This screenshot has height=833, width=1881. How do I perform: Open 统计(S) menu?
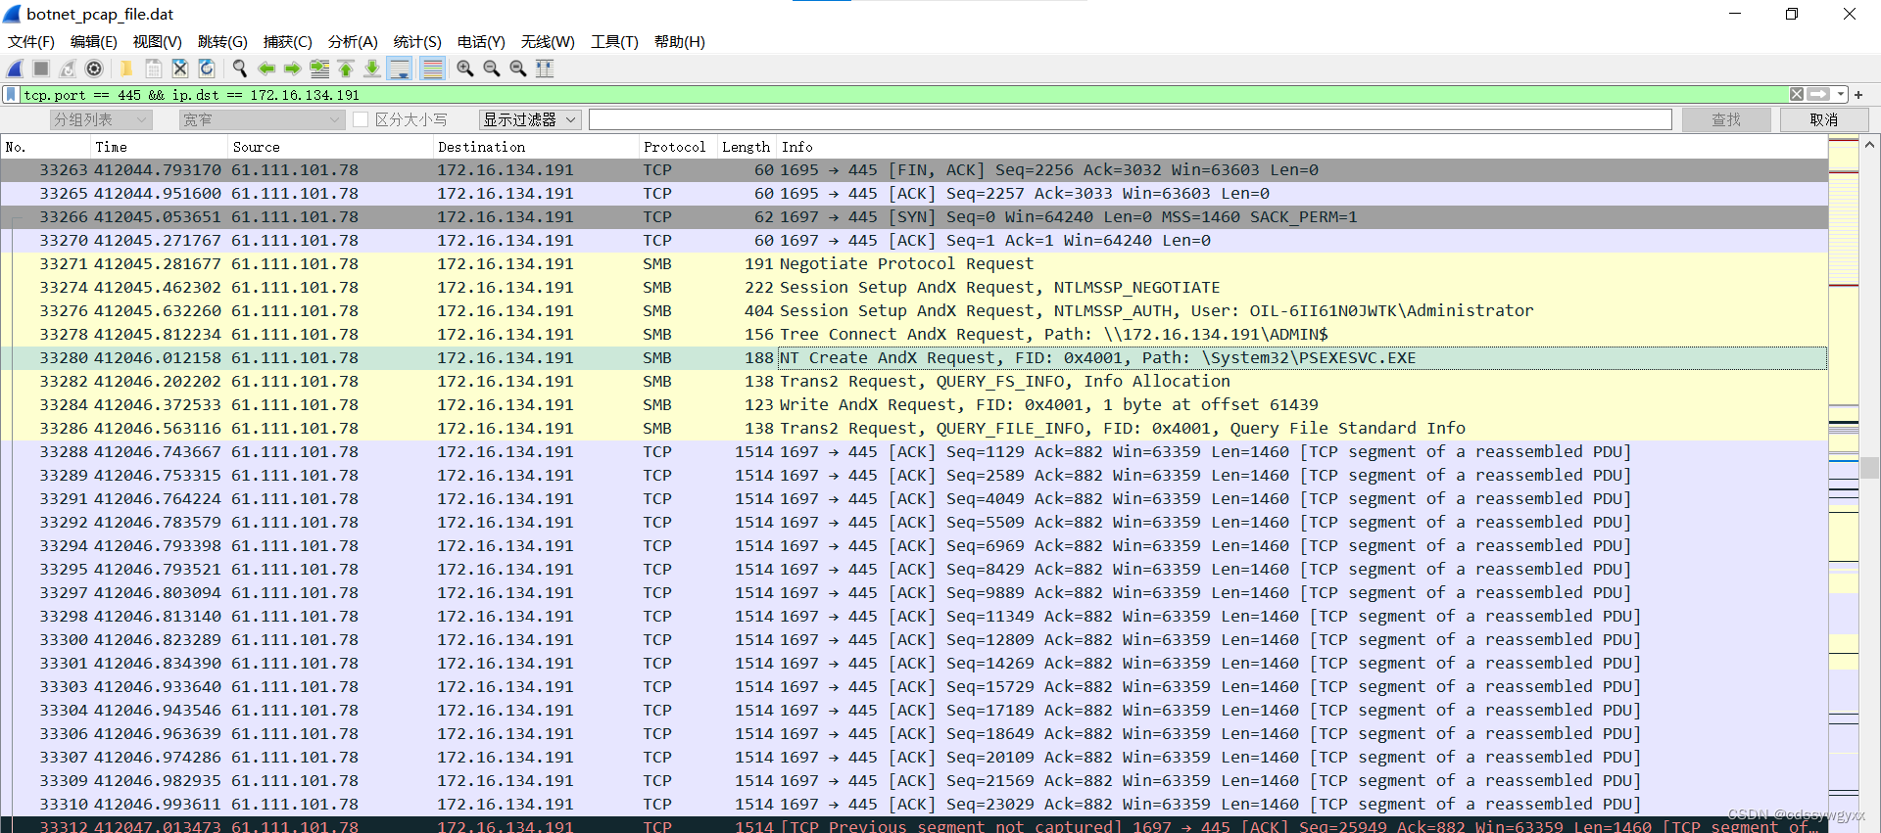[x=417, y=42]
